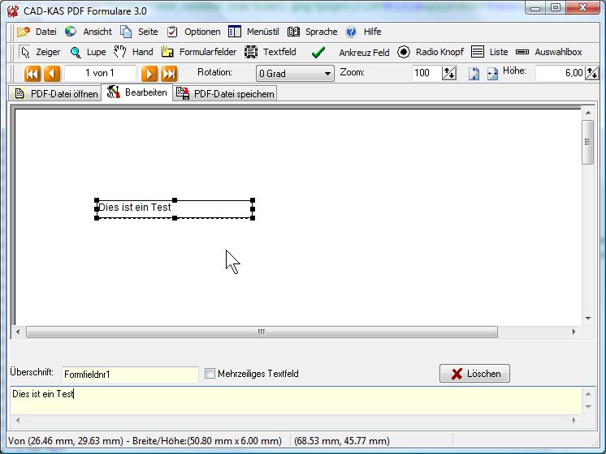Jump to the last page
This screenshot has width=606, height=454.
pos(169,74)
